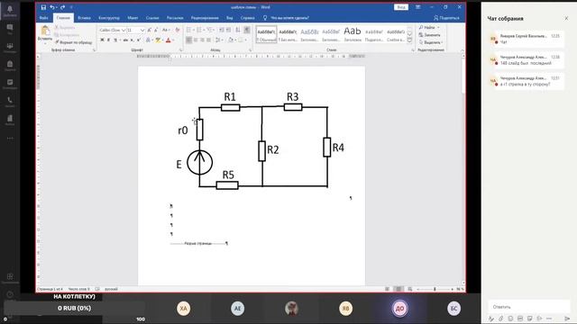The height and width of the screenshot is (324, 577).
Task: Undo the last action in Word
Action: tap(52, 7)
